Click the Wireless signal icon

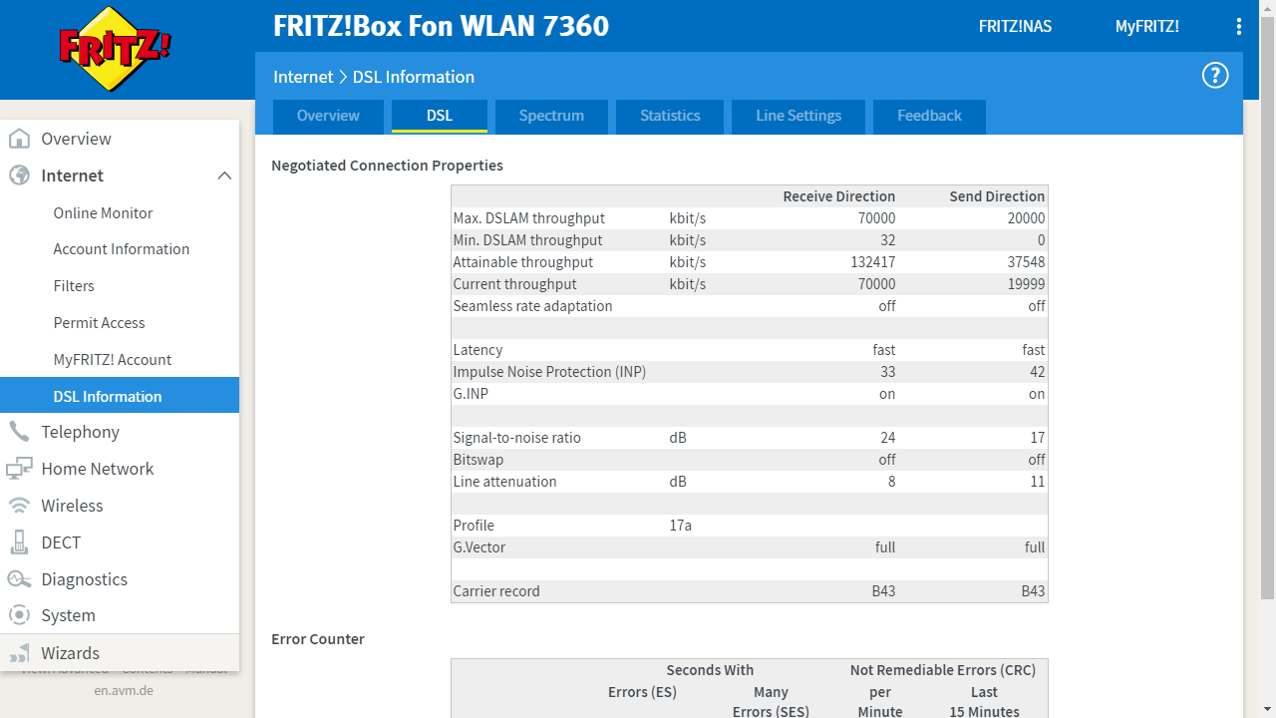19,506
